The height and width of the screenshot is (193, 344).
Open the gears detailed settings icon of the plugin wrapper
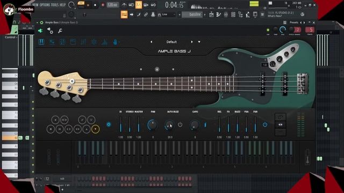tap(50, 31)
